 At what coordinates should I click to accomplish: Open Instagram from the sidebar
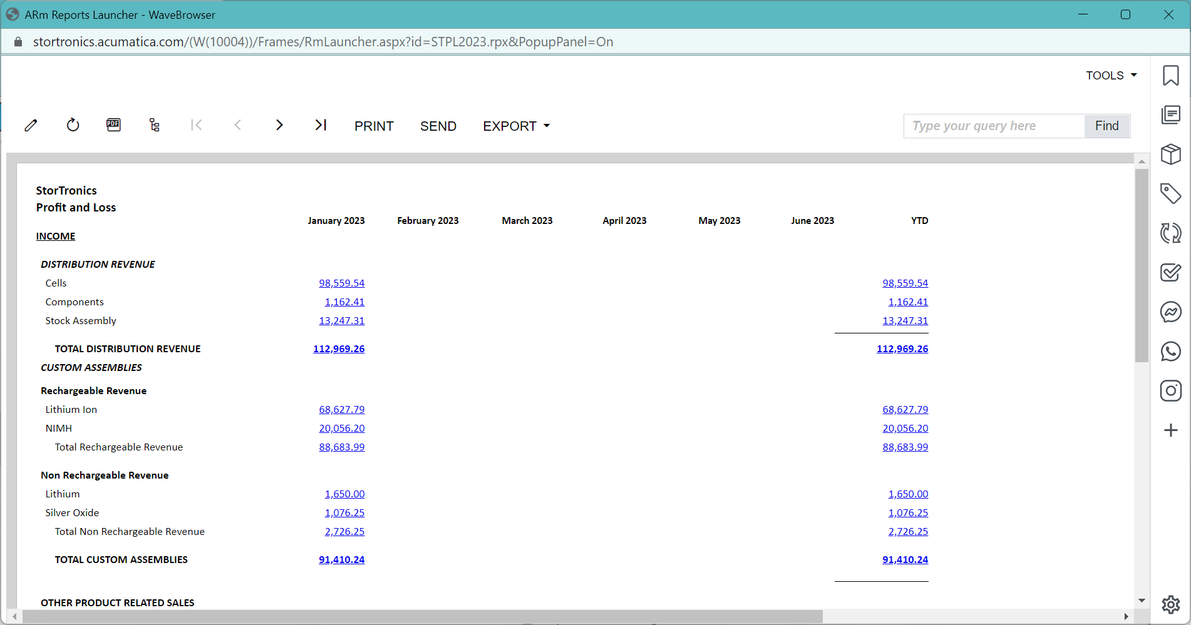pos(1171,390)
